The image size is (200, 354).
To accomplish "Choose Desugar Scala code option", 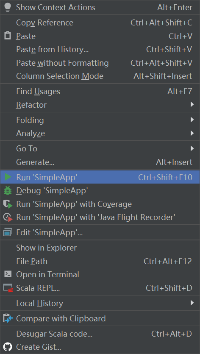I will click(100, 334).
